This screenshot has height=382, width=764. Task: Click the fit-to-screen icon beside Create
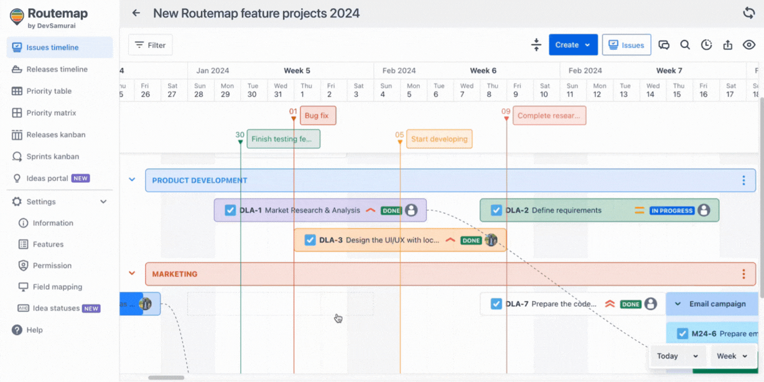coord(536,45)
